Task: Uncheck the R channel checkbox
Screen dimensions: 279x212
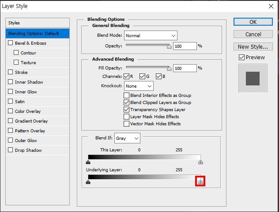Action: (127, 77)
